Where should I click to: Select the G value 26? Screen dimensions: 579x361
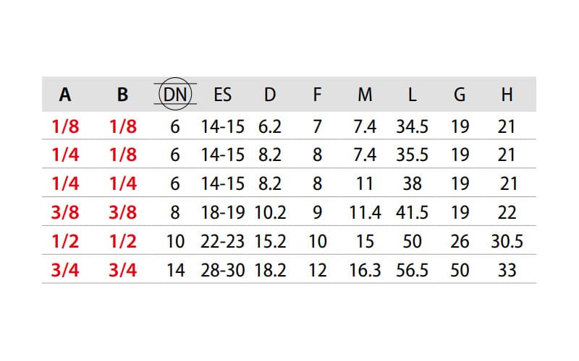click(x=460, y=241)
